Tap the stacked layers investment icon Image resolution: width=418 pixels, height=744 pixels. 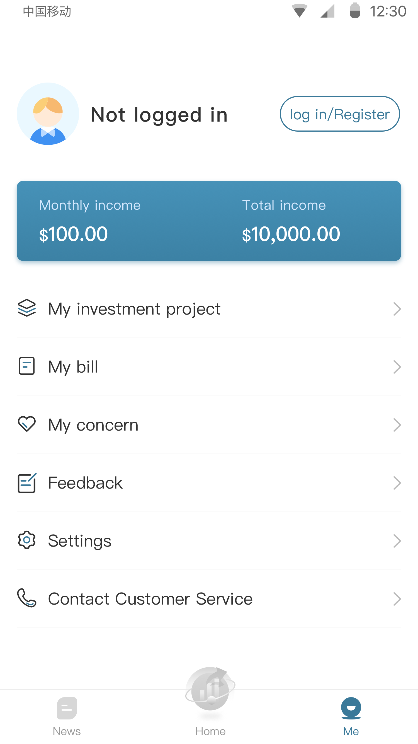click(27, 308)
